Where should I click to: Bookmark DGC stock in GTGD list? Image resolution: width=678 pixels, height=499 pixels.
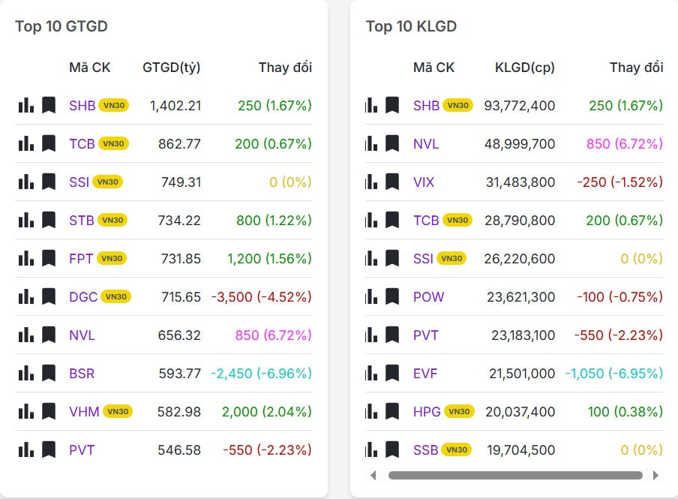click(49, 296)
